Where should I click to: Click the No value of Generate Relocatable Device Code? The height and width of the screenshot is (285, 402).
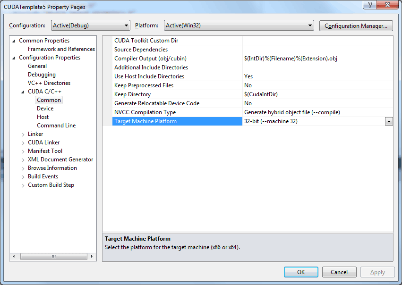point(248,103)
